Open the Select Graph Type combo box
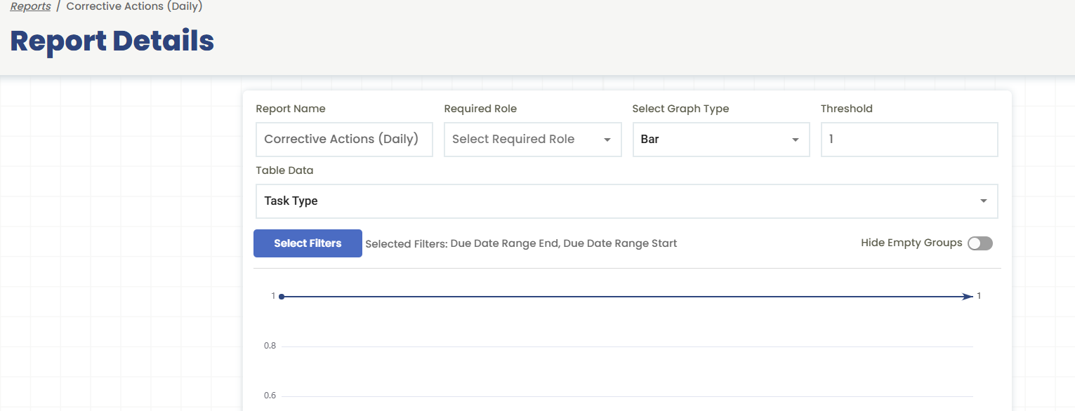Screen dimensions: 1075x411 713,139
